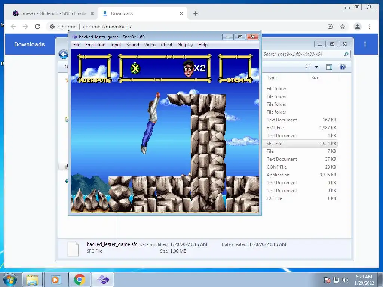Click the Snes9x title bar app icon

(x=75, y=37)
